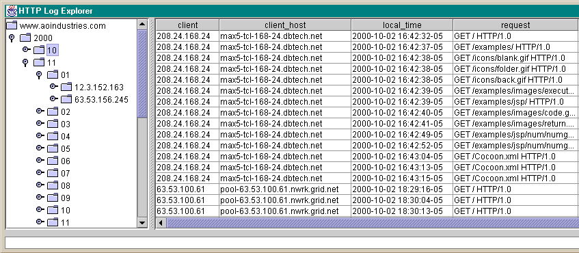Image resolution: width=579 pixels, height=253 pixels.
Task: Click folder icon of day 09
Action: [x=53, y=198]
